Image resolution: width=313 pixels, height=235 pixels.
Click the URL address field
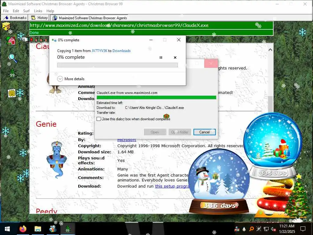(x=151, y=25)
